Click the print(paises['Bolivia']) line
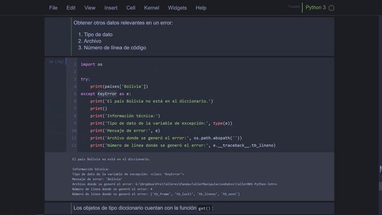The image size is (382, 215). pyautogui.click(x=119, y=86)
